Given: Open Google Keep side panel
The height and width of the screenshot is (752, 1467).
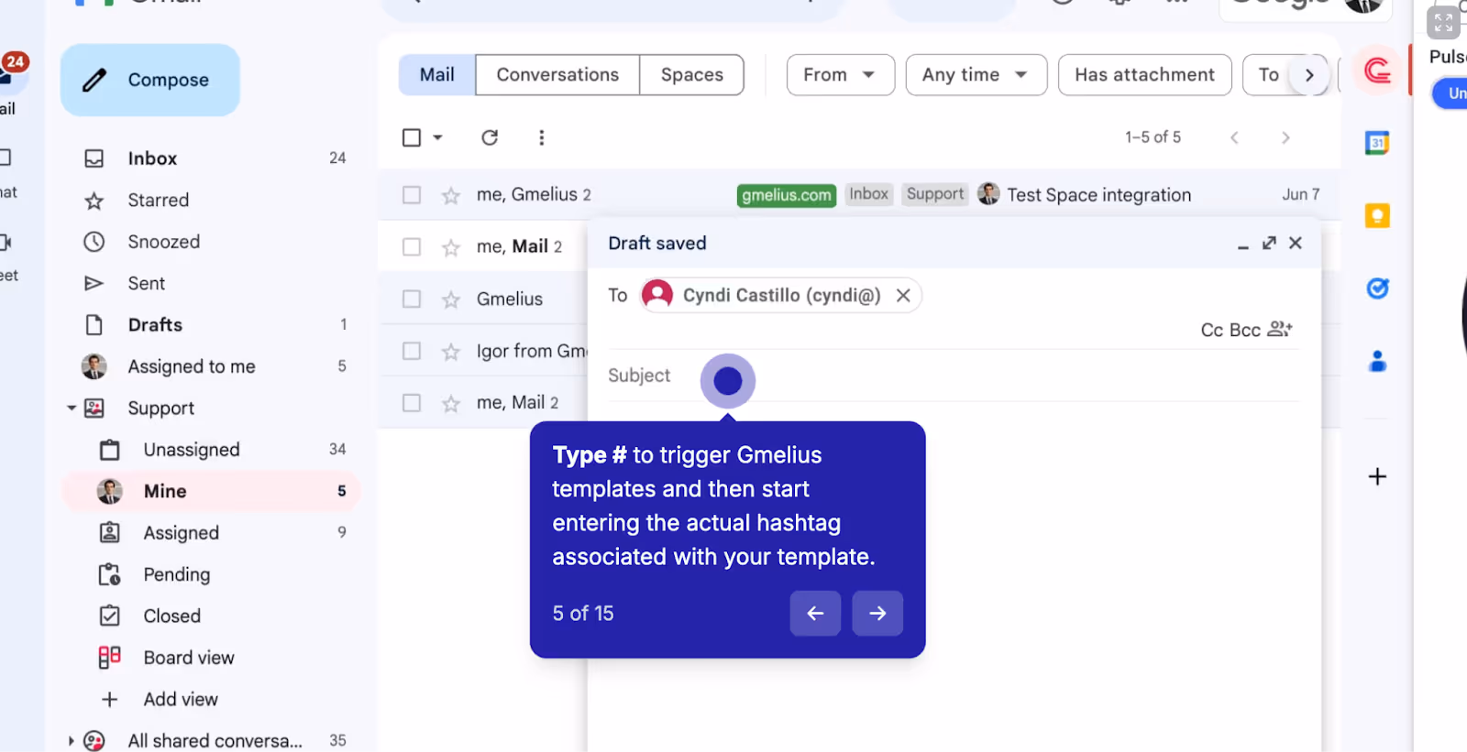Looking at the screenshot, I should (1377, 215).
